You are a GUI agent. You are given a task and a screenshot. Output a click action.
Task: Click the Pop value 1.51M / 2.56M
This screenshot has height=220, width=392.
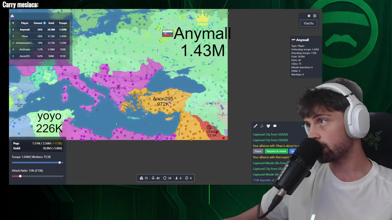[42, 143]
